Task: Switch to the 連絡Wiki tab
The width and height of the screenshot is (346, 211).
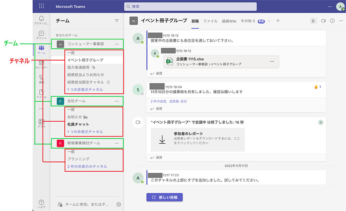Action: [229, 21]
